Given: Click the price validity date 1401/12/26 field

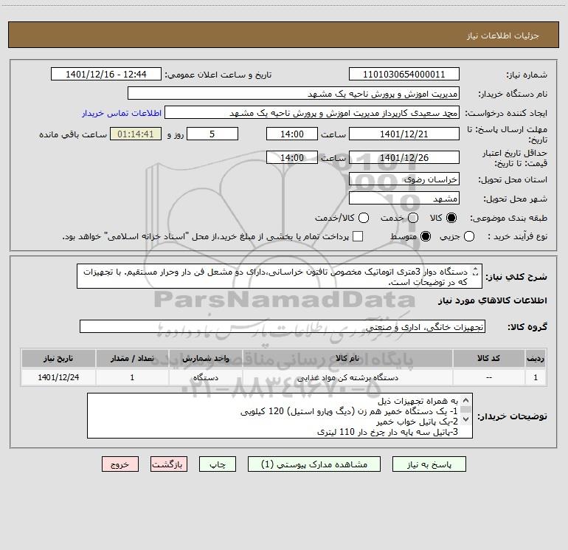Looking at the screenshot, I should [x=404, y=157].
